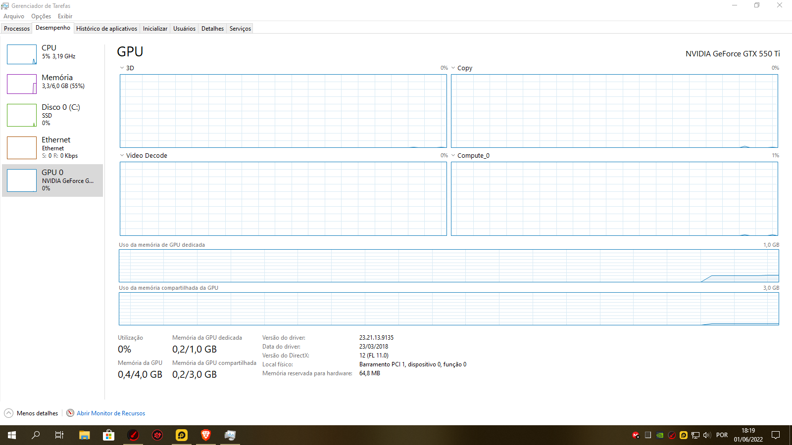Image resolution: width=792 pixels, height=445 pixels.
Task: Open Microsoft Store from taskbar
Action: [108, 435]
